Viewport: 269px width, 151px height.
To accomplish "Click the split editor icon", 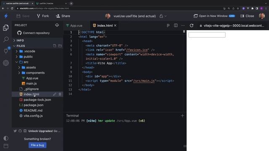I will [176, 25].
